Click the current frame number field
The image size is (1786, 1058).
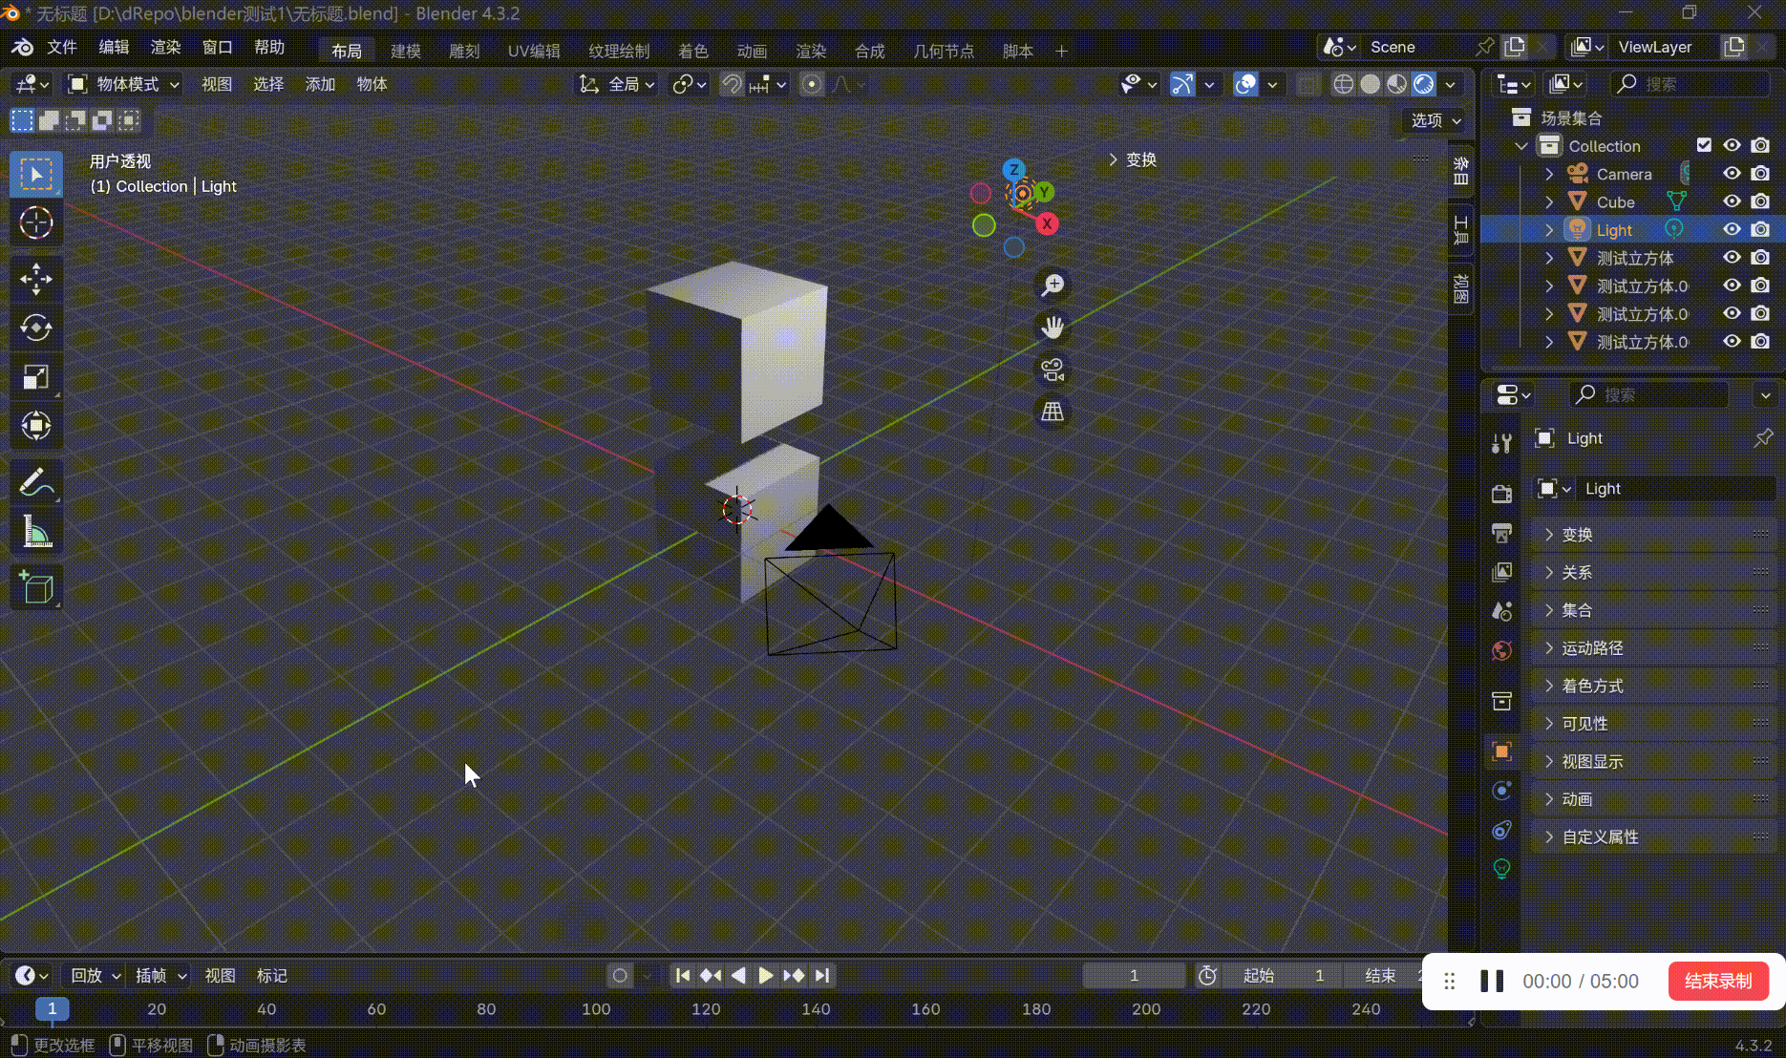(1134, 975)
